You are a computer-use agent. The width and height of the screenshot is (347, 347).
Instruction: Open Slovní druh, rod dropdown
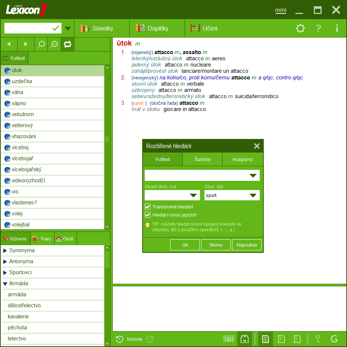pyautogui.click(x=193, y=196)
